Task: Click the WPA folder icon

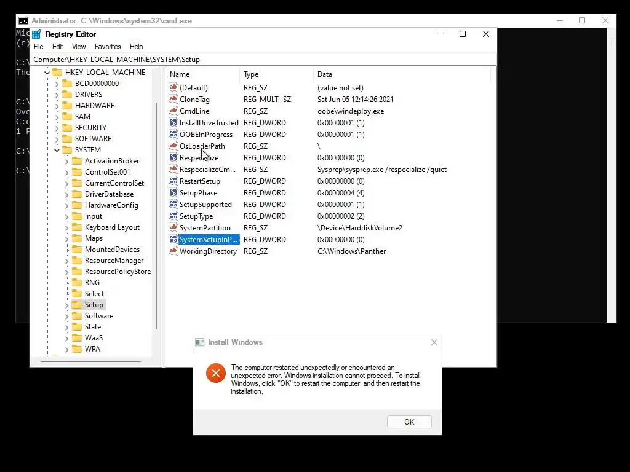Action: coord(77,349)
